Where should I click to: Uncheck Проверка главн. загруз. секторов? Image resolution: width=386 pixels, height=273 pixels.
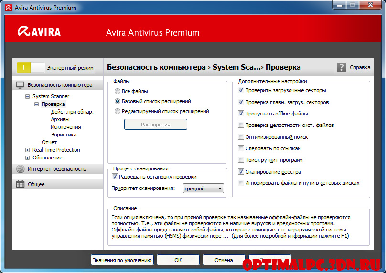click(241, 102)
